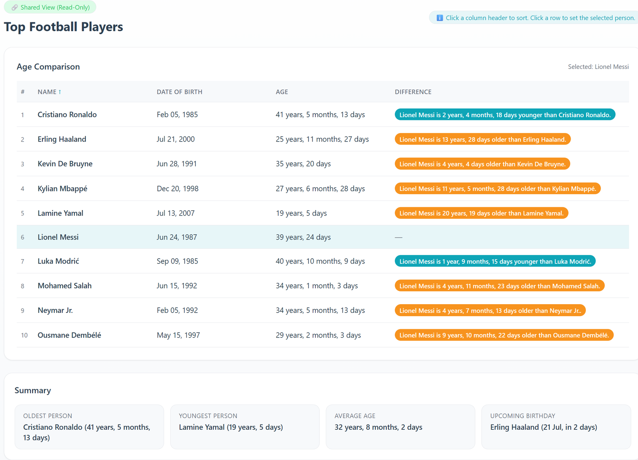
Task: Click the older than Lamine Yamal badge
Action: click(x=481, y=213)
